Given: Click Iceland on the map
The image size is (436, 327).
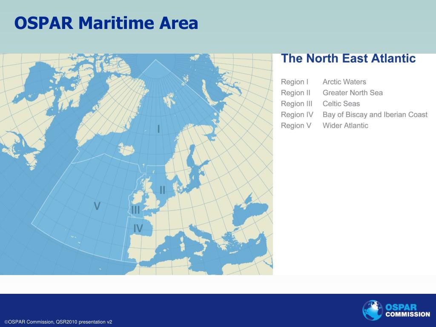Looking at the screenshot, I should pyautogui.click(x=126, y=149).
